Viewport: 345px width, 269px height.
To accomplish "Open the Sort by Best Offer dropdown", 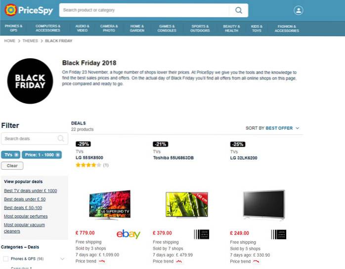I will pyautogui.click(x=272, y=128).
